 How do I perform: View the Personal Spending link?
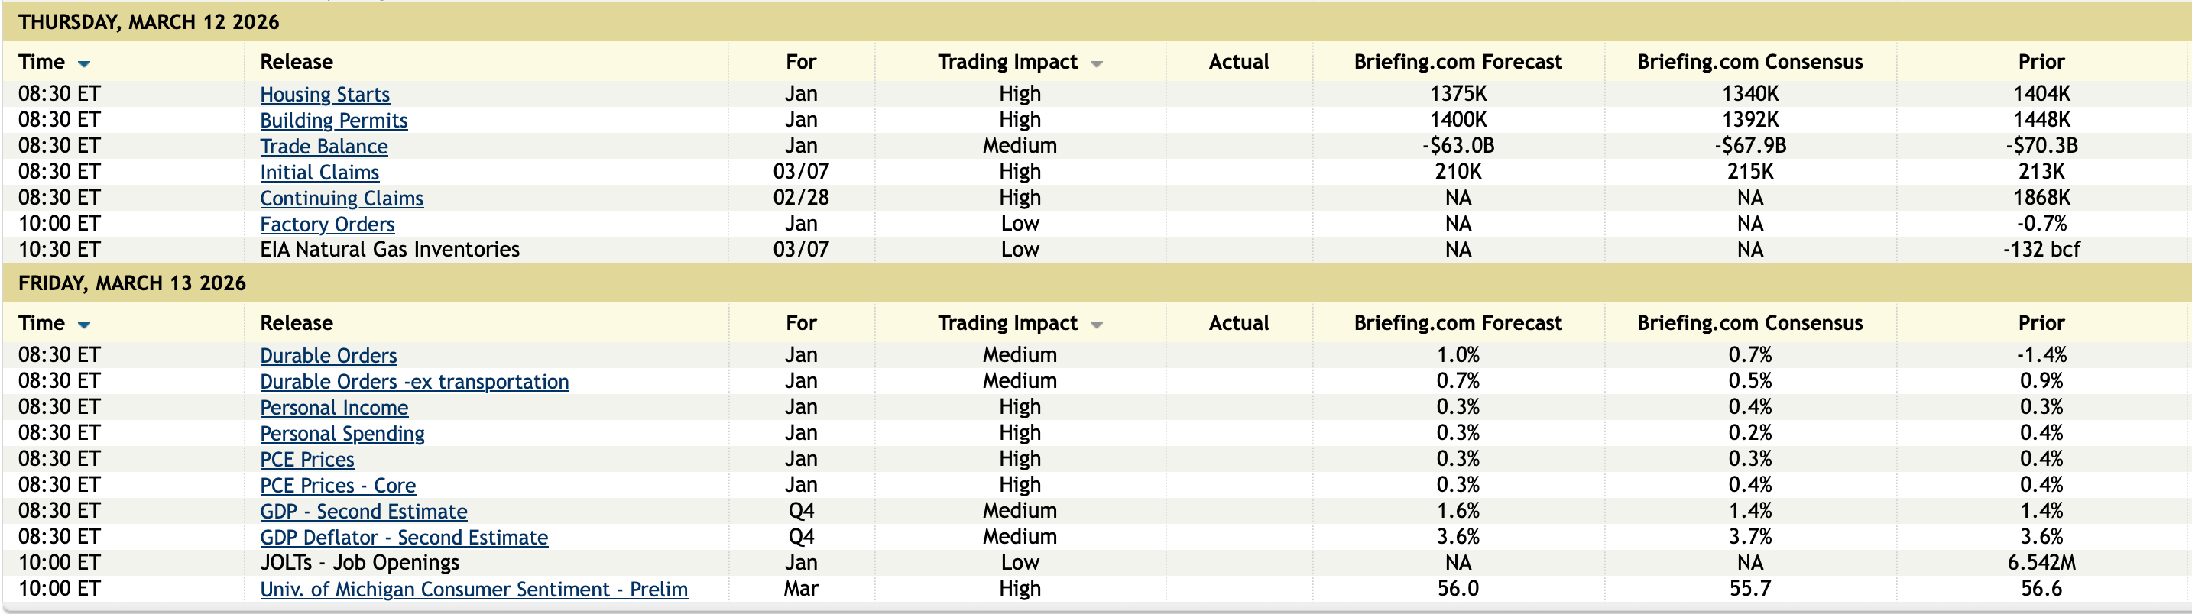coord(342,434)
